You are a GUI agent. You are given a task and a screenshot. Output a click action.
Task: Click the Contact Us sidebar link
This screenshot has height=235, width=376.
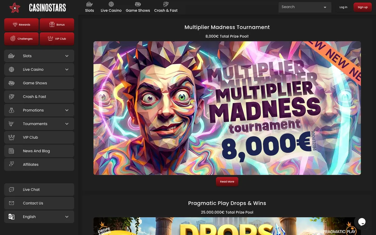click(39, 203)
